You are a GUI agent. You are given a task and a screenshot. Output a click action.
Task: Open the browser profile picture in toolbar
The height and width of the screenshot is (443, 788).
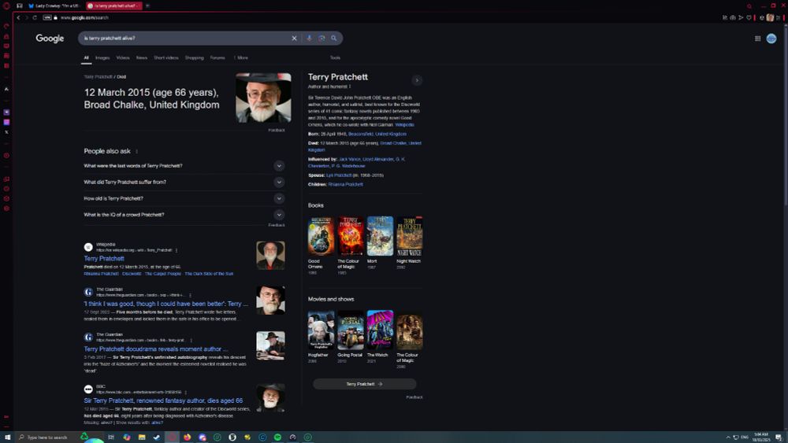coord(770,17)
